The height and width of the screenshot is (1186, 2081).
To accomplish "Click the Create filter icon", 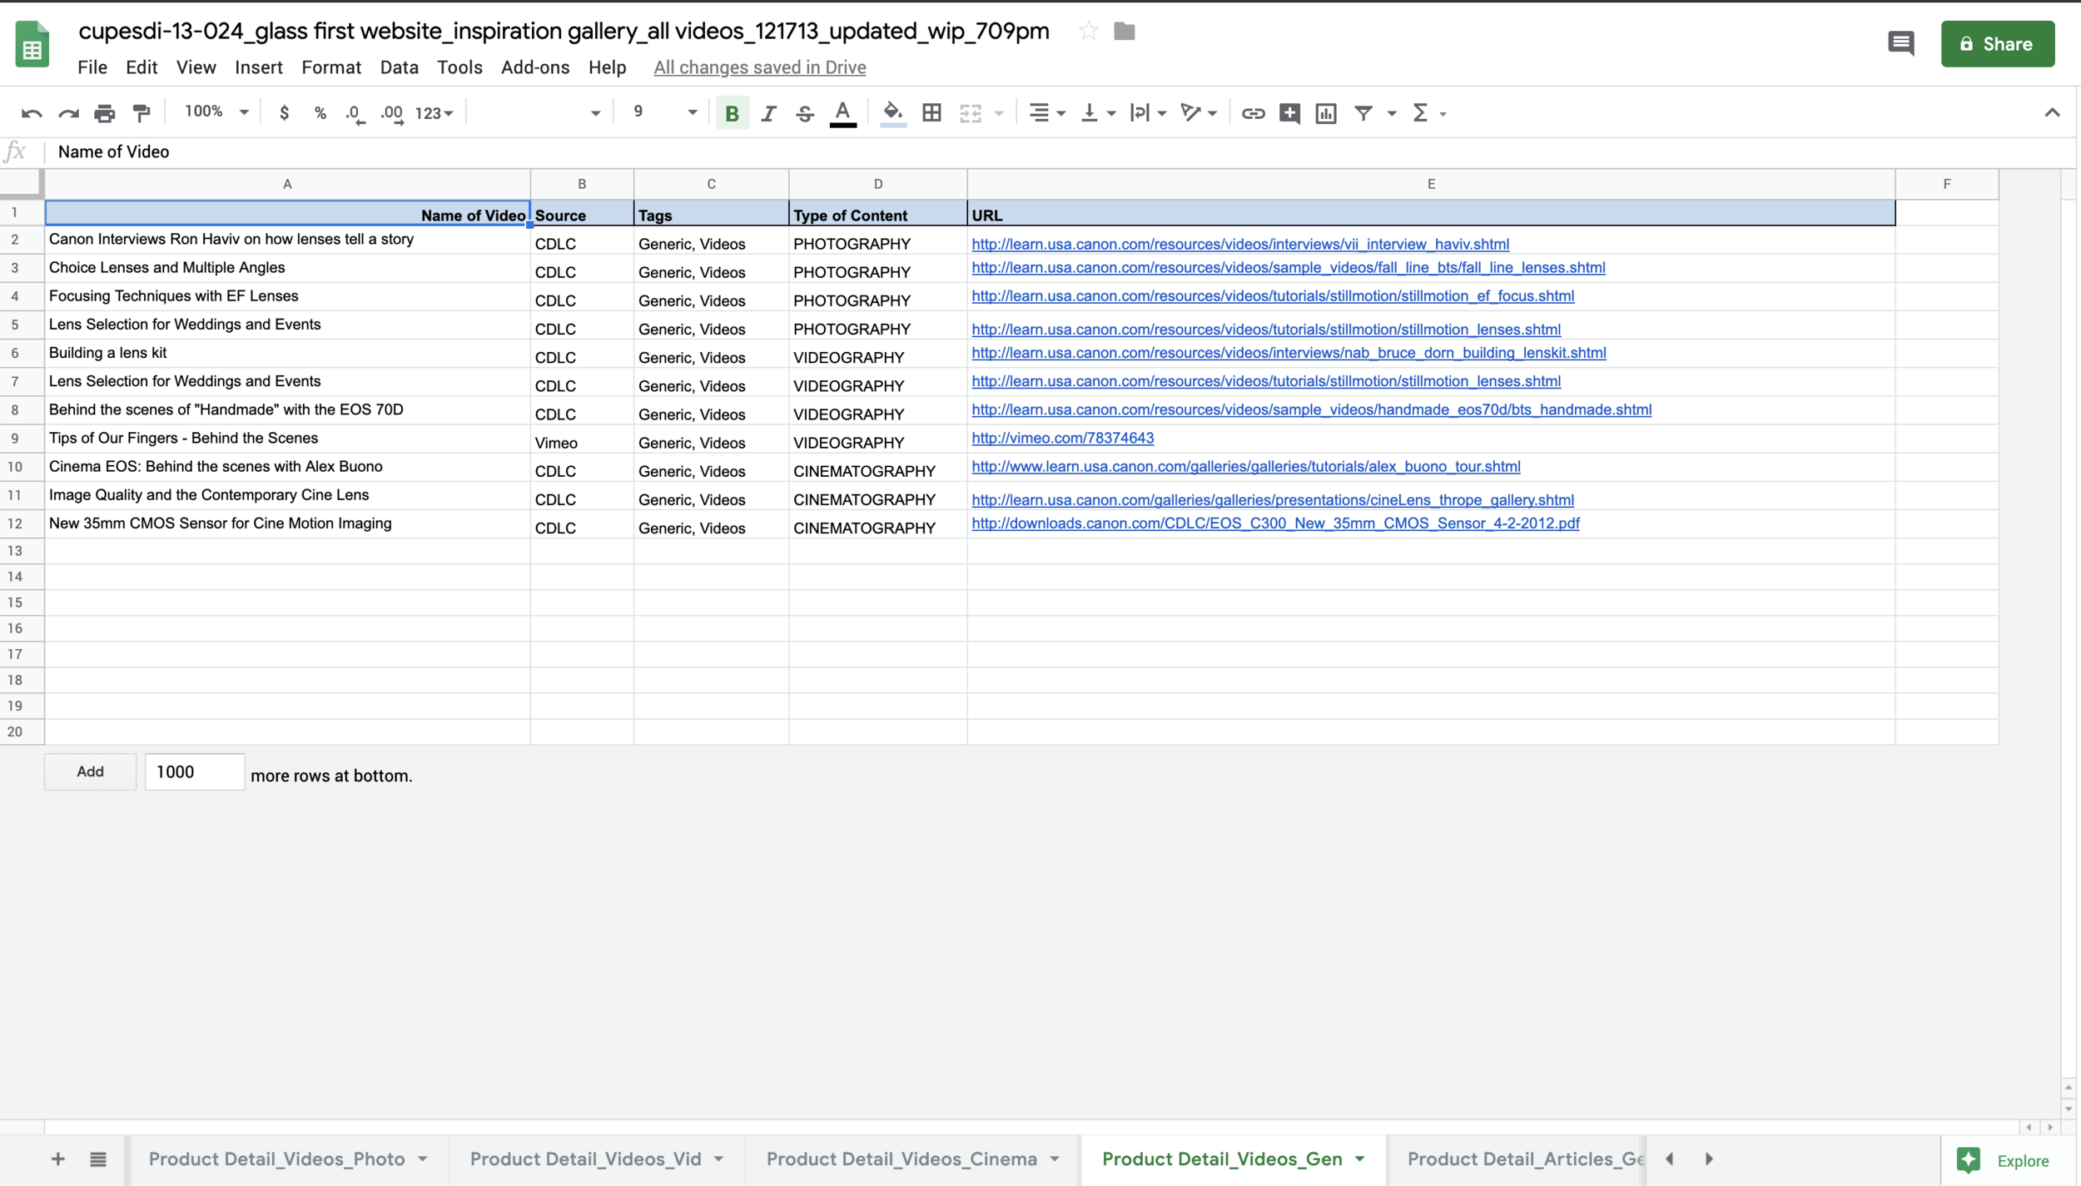I will click(1363, 113).
